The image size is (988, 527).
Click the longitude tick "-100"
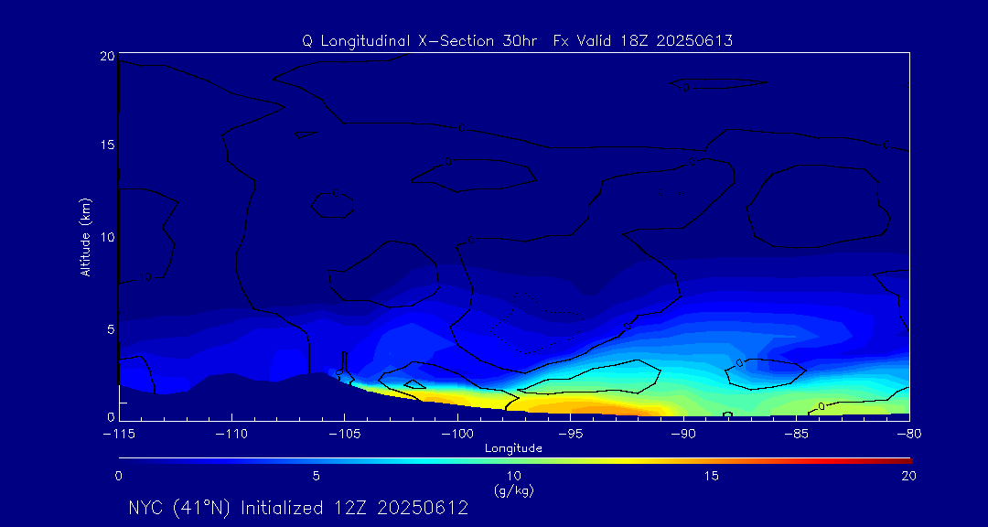[x=457, y=434]
